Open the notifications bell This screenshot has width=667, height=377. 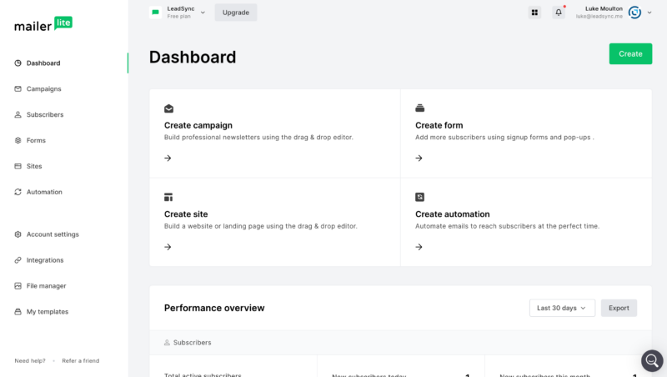pyautogui.click(x=559, y=13)
